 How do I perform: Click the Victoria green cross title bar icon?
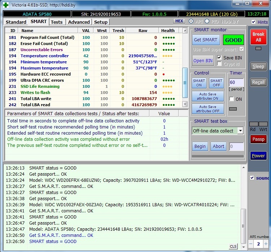pos(6,5)
